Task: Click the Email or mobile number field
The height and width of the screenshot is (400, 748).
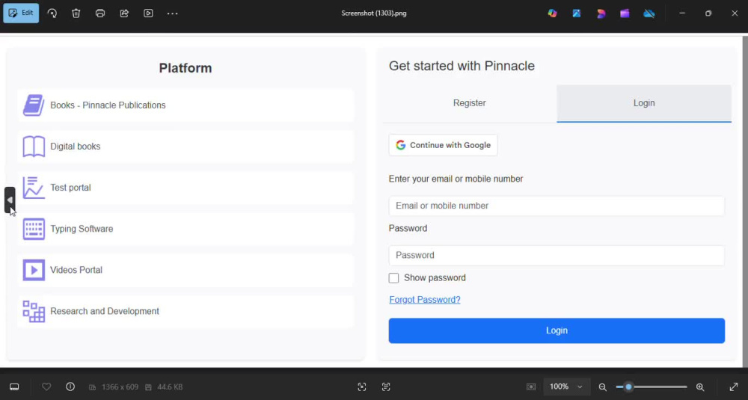Action: (557, 206)
